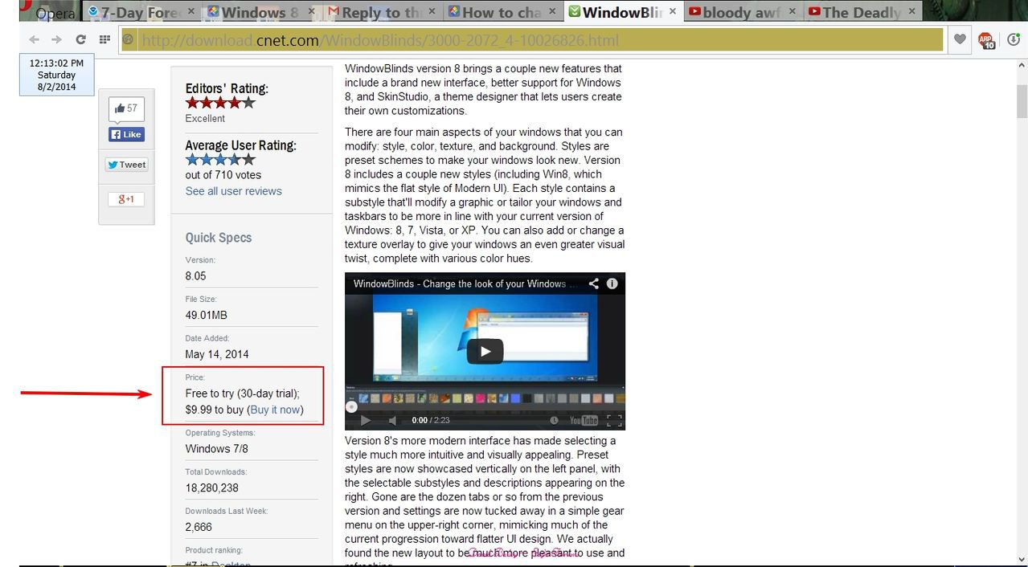Mute the video with the speaker icon
Screen dimensions: 1028x567
(x=391, y=420)
